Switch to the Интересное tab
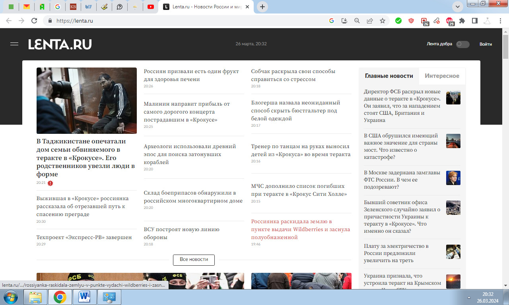 (442, 76)
